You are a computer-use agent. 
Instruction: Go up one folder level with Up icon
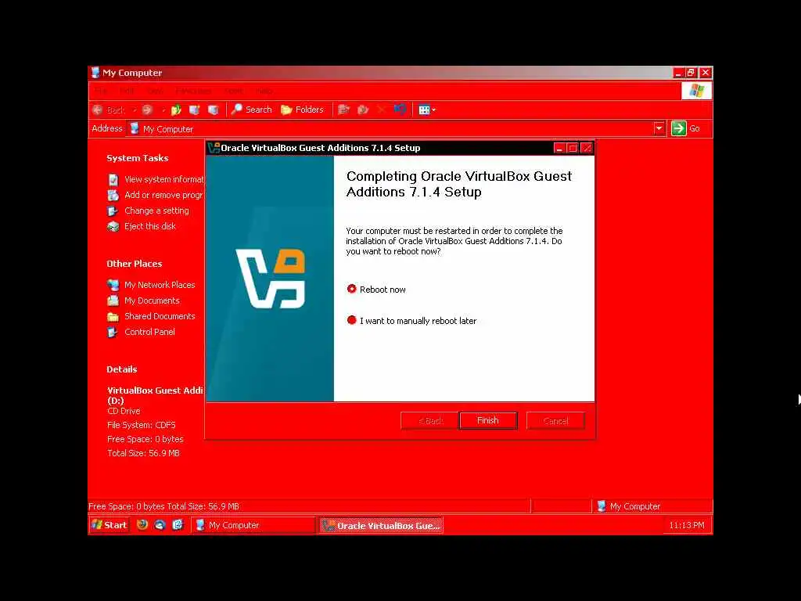click(x=176, y=110)
